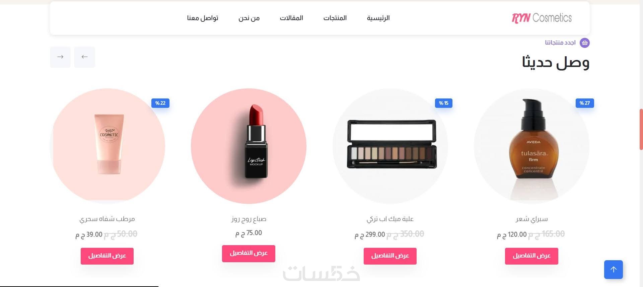643x287 pixels.
Task: Click the purple basket icon beside اجدد منتجاتنا
Action: pos(584,43)
